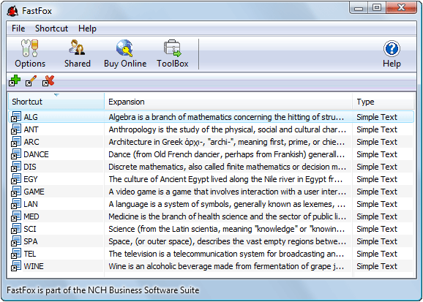Sort by the Expansion column header
Screen dimensions: 423x302
click(x=228, y=102)
